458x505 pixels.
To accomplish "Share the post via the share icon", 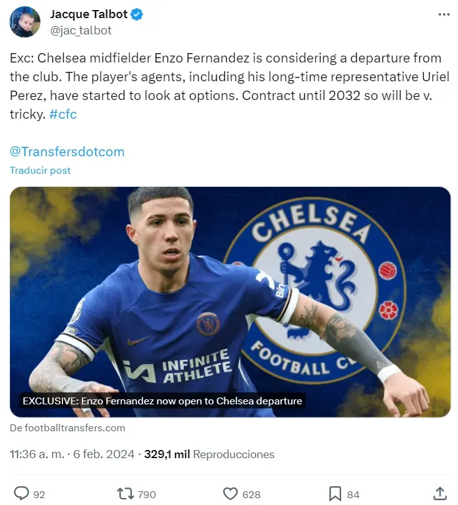I will point(439,494).
